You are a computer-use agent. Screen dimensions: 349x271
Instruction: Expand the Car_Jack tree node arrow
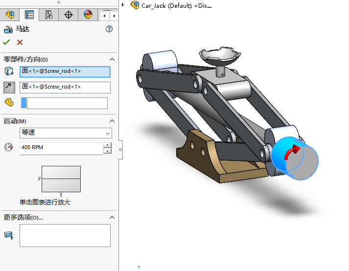click(123, 5)
